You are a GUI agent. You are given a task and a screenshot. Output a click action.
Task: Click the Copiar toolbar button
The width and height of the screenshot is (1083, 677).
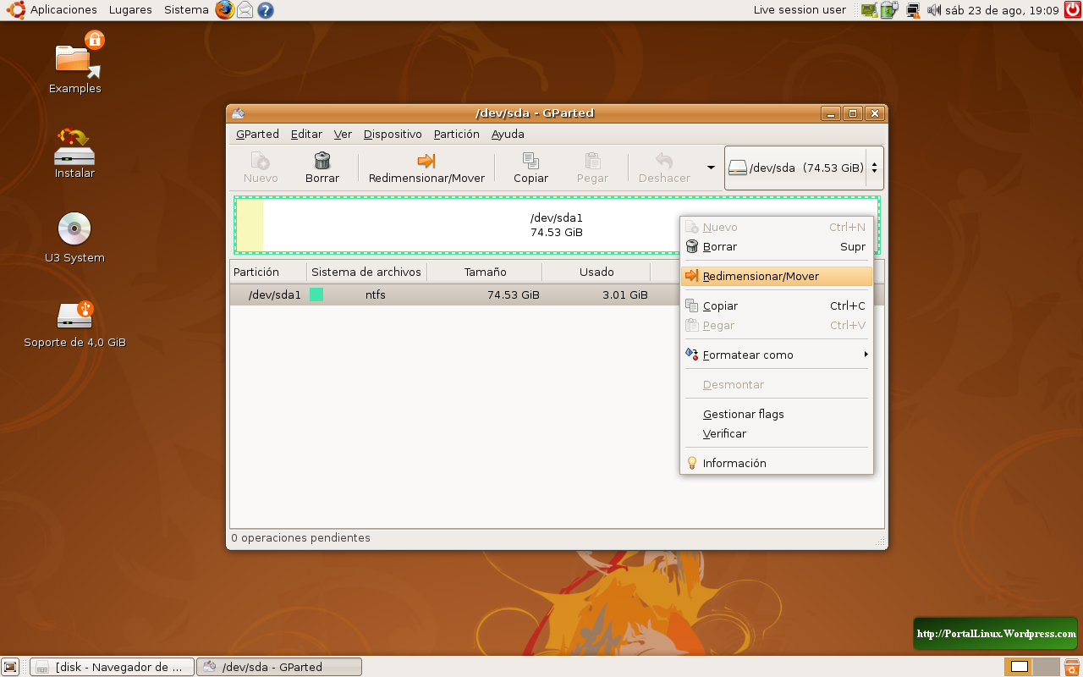click(531, 168)
